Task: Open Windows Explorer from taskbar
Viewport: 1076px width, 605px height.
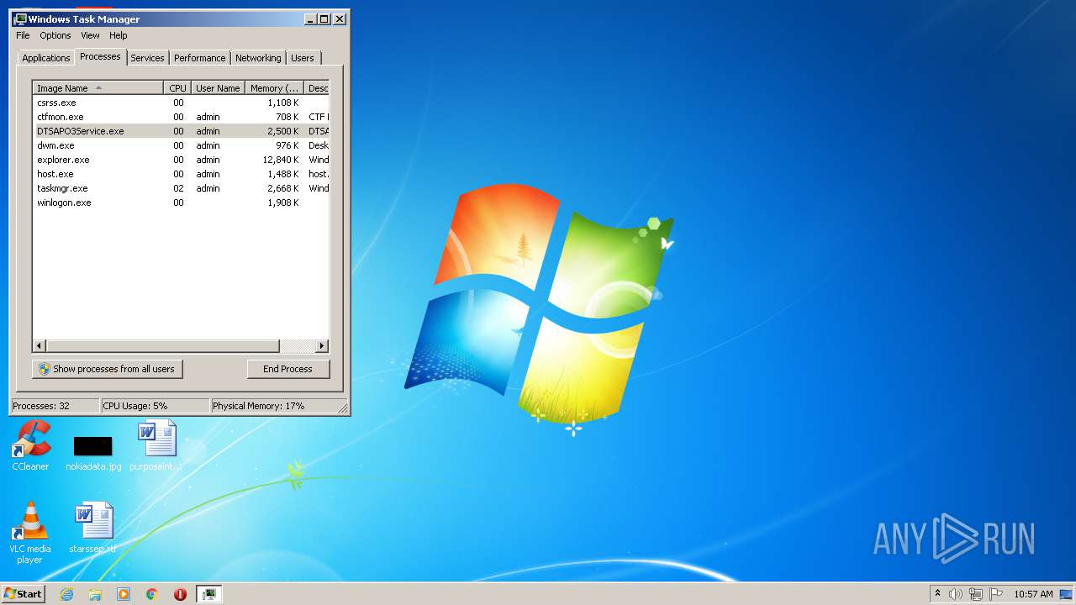Action: 95,594
